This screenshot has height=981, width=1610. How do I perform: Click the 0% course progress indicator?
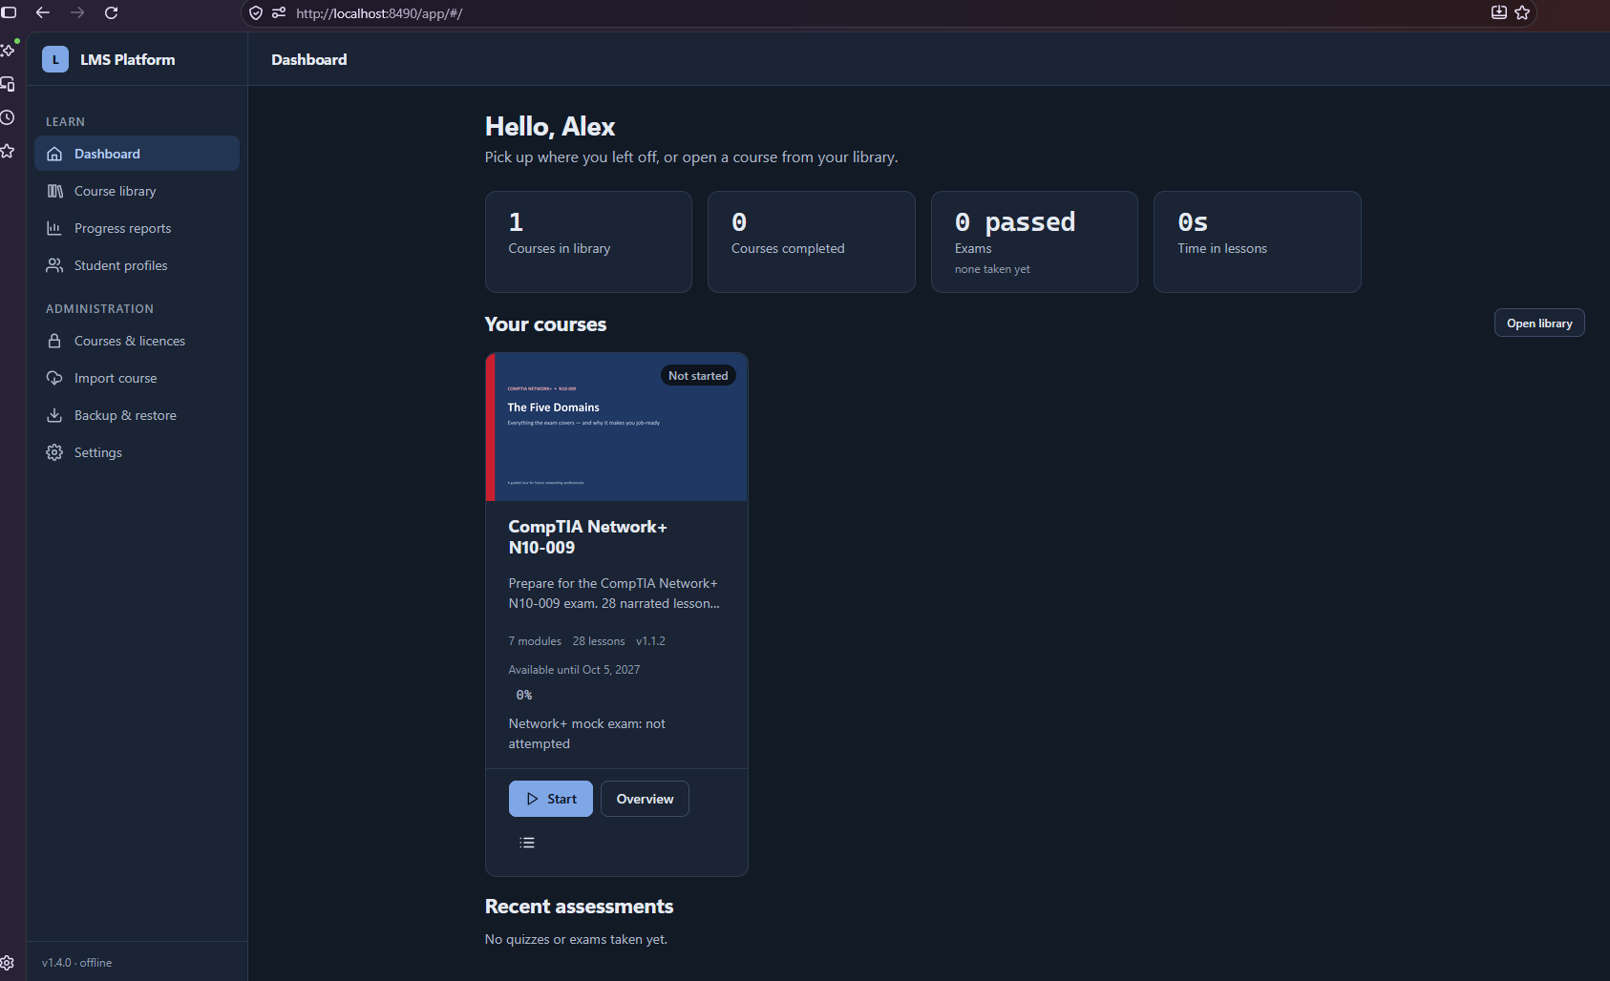524,695
